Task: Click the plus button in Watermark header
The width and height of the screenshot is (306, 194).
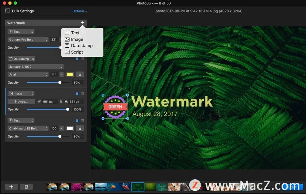Action: click(x=83, y=23)
